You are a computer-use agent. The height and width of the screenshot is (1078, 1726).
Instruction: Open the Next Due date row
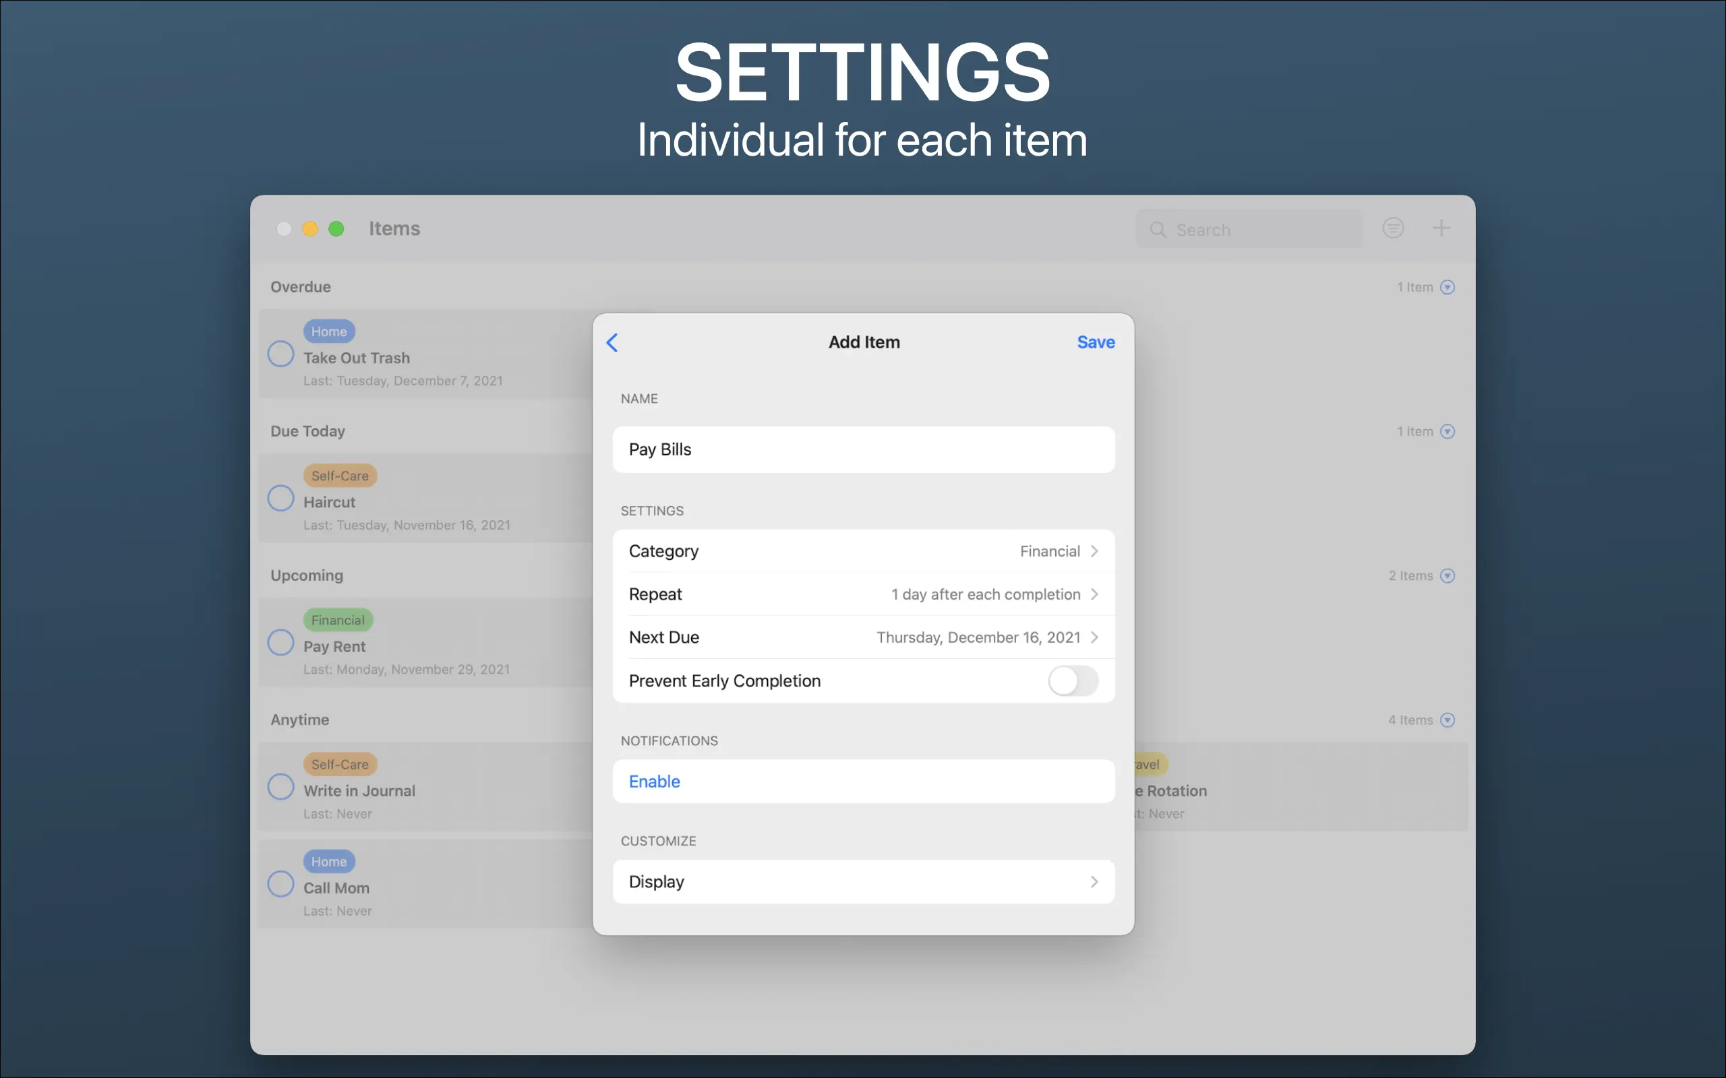pyautogui.click(x=863, y=637)
